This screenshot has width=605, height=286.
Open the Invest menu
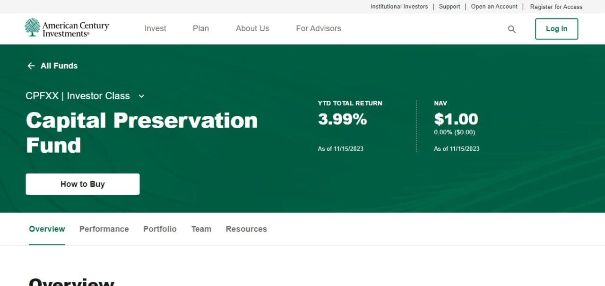155,28
